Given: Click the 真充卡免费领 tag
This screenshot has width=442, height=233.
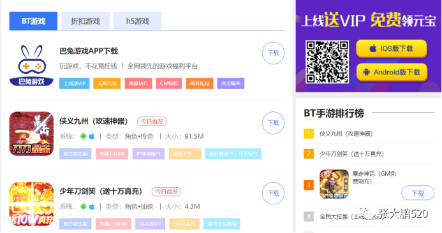Looking at the screenshot, I should click(x=222, y=223).
